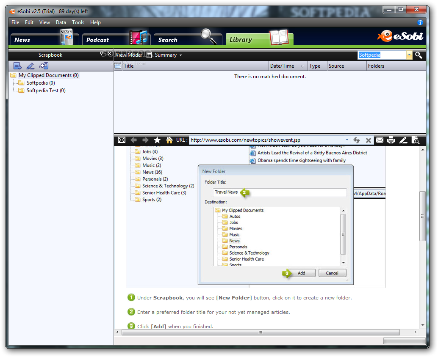Screen dimensions: 438x357
Task: Switch to the Search tab
Action: (x=188, y=39)
